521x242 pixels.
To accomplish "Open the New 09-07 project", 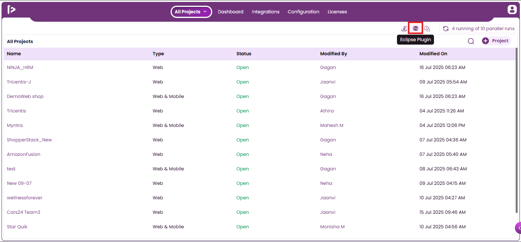I will [x=19, y=183].
